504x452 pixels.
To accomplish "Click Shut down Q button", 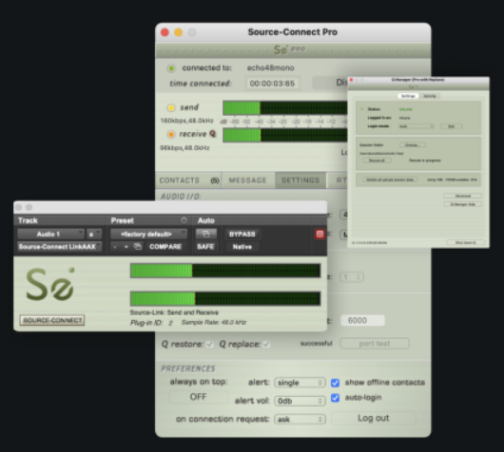I will (x=465, y=242).
